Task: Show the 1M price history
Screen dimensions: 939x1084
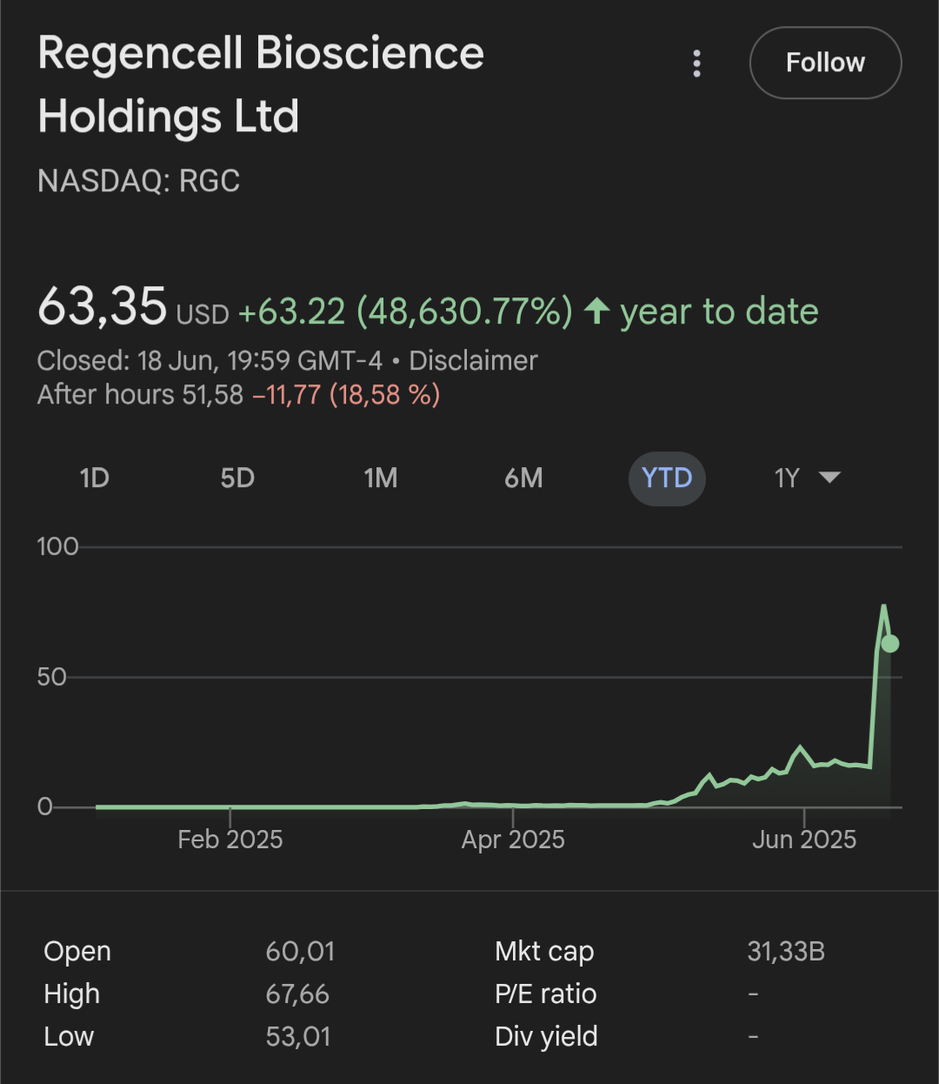Action: (x=381, y=478)
